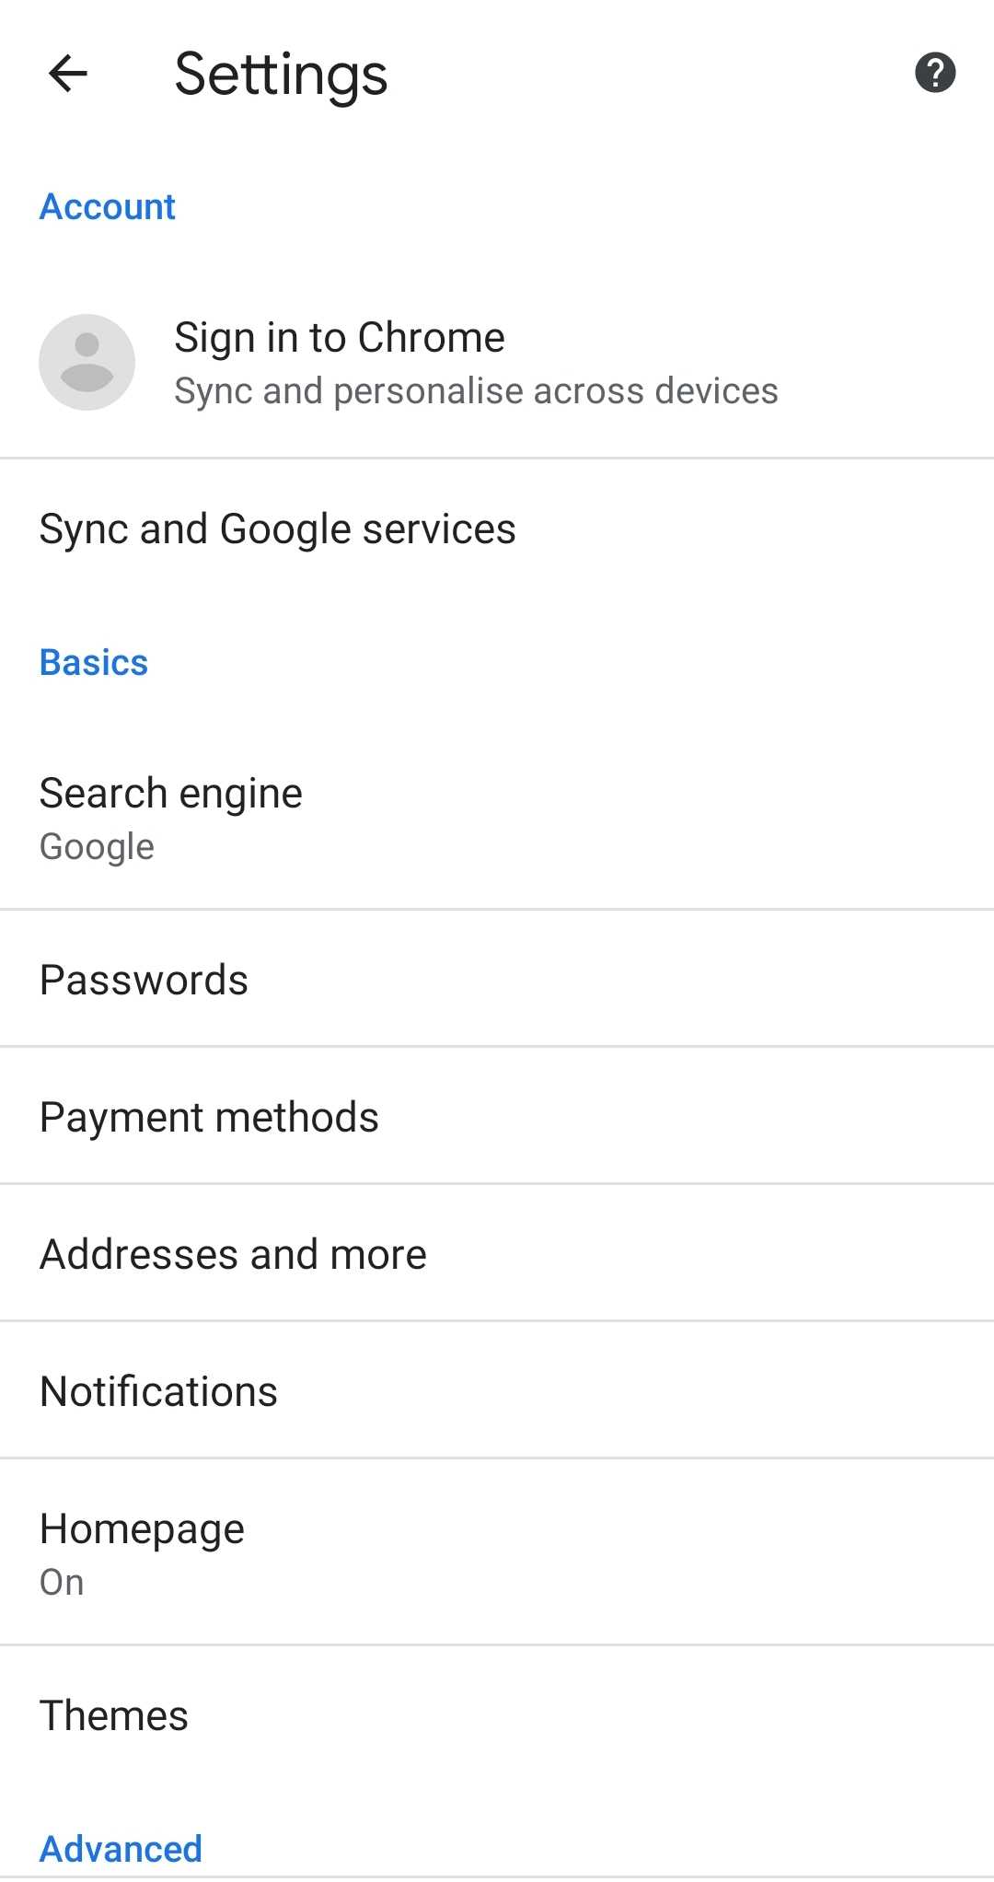
Task: Click the Settings page title
Action: pyautogui.click(x=281, y=74)
